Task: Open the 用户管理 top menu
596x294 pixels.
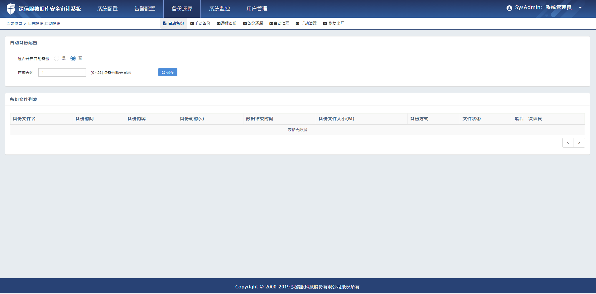Action: coord(257,9)
